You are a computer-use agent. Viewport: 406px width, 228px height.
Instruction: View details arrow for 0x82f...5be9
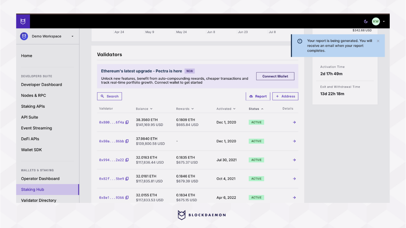click(294, 179)
